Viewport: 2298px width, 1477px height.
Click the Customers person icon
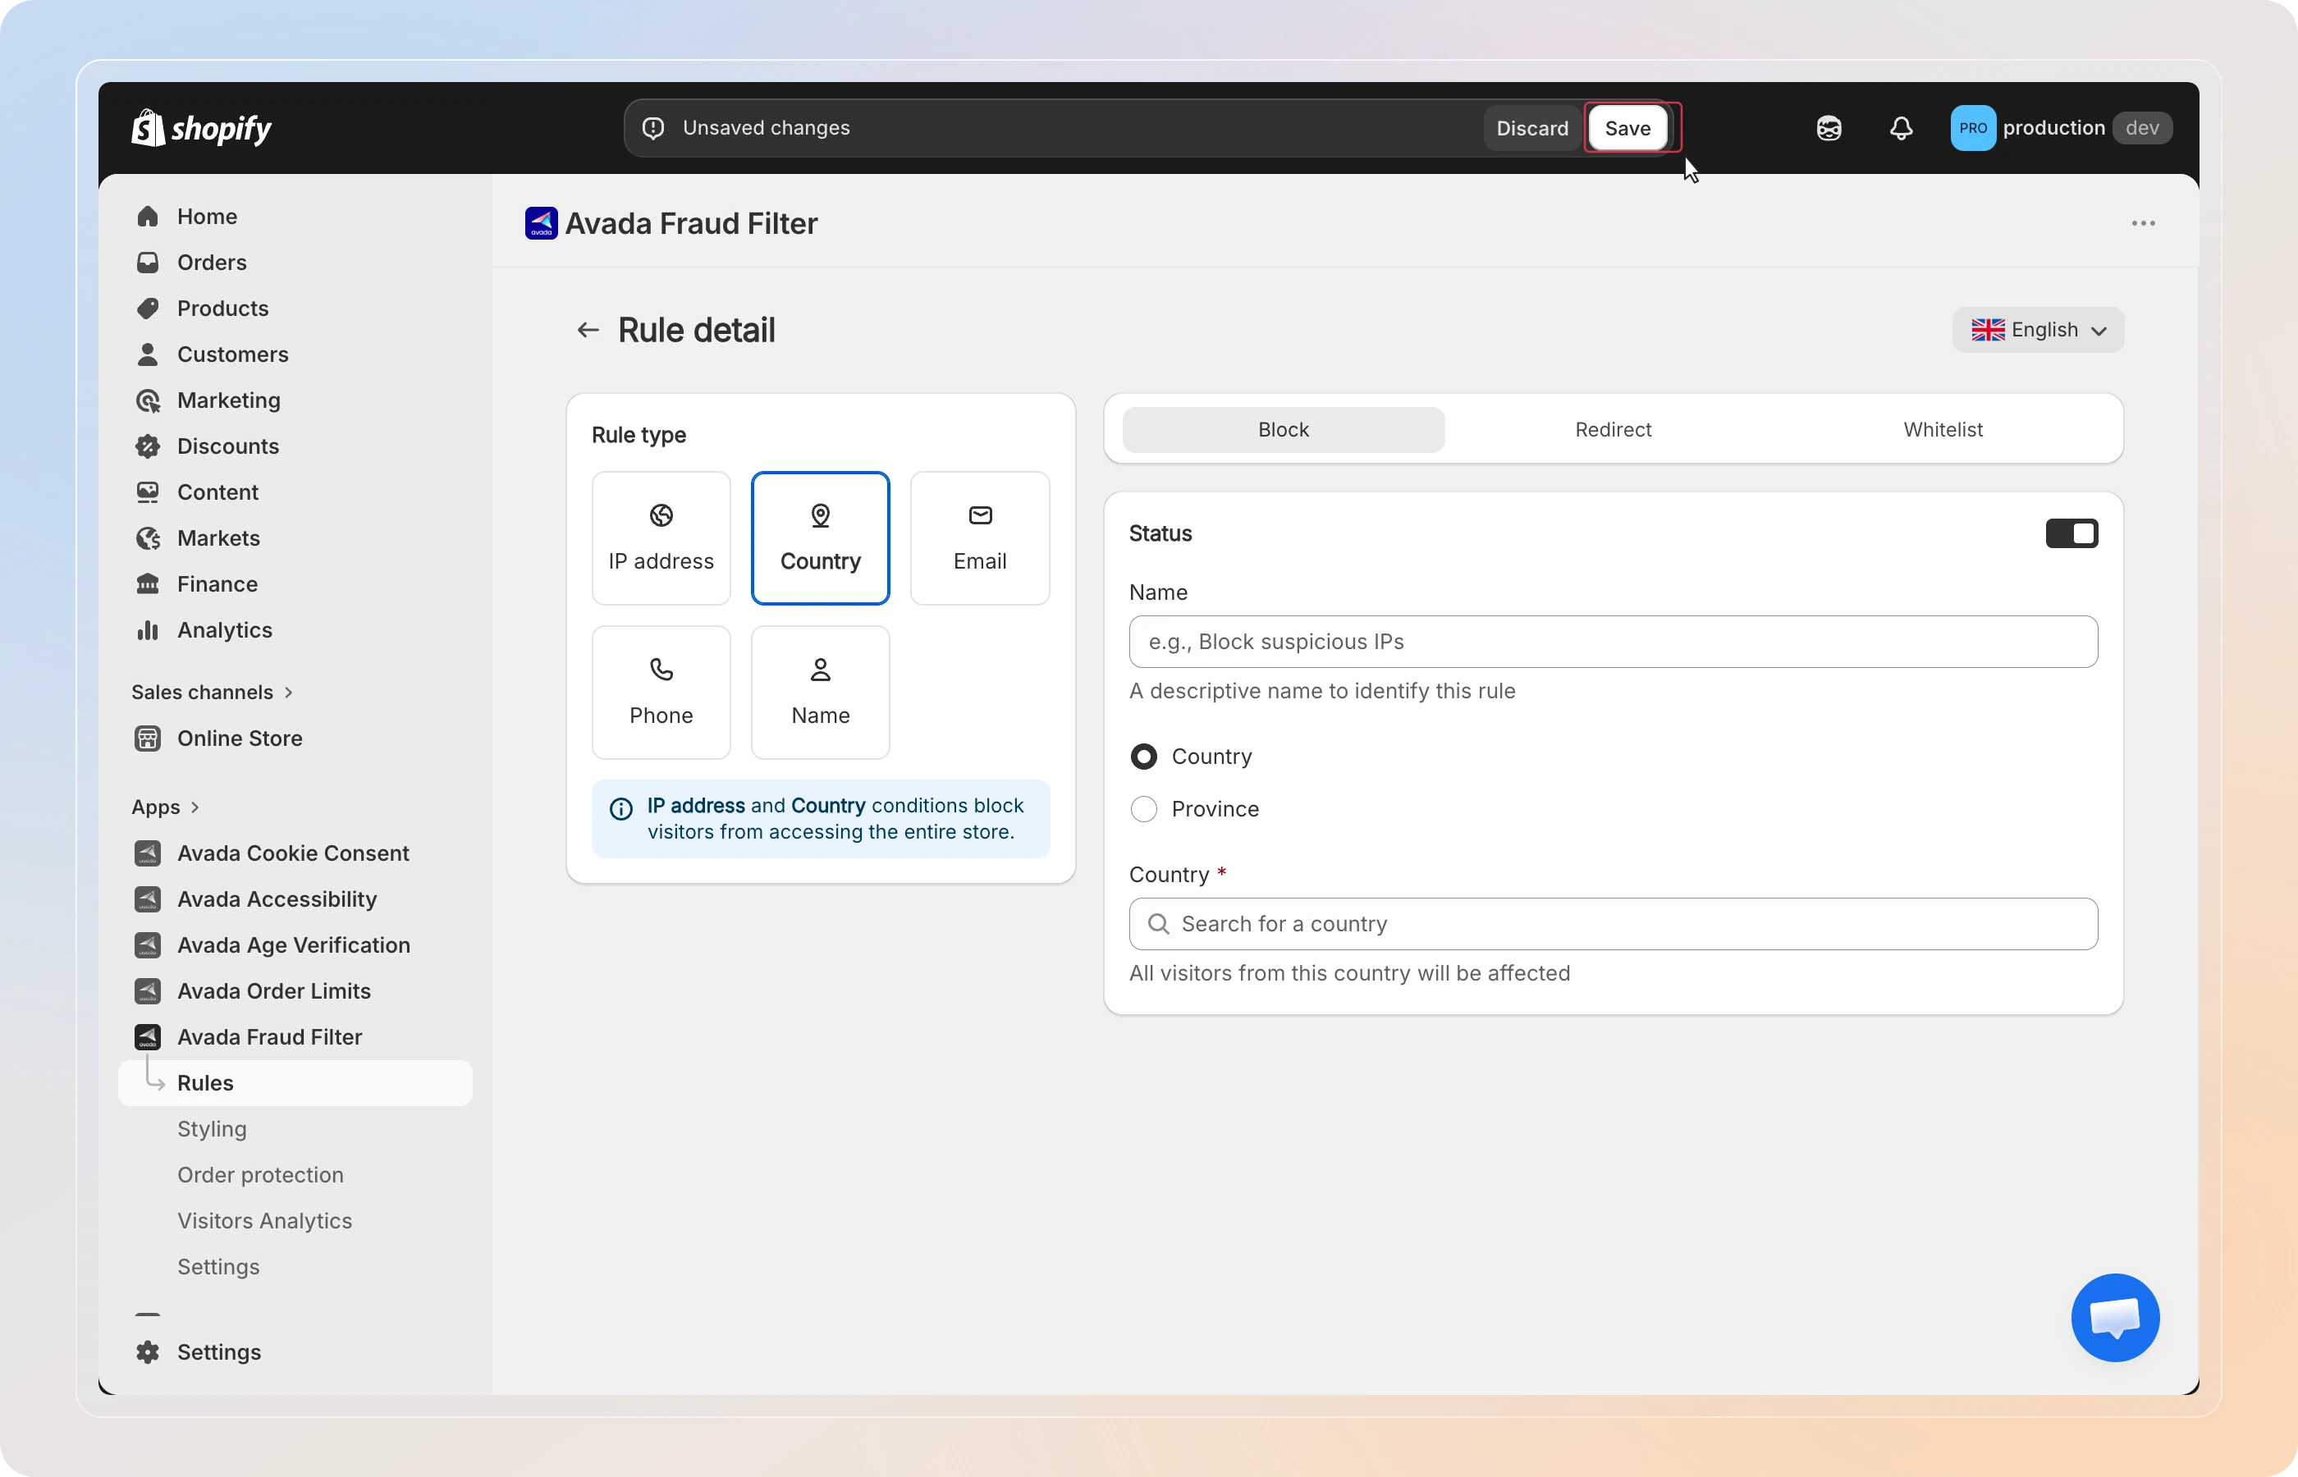pyautogui.click(x=148, y=354)
